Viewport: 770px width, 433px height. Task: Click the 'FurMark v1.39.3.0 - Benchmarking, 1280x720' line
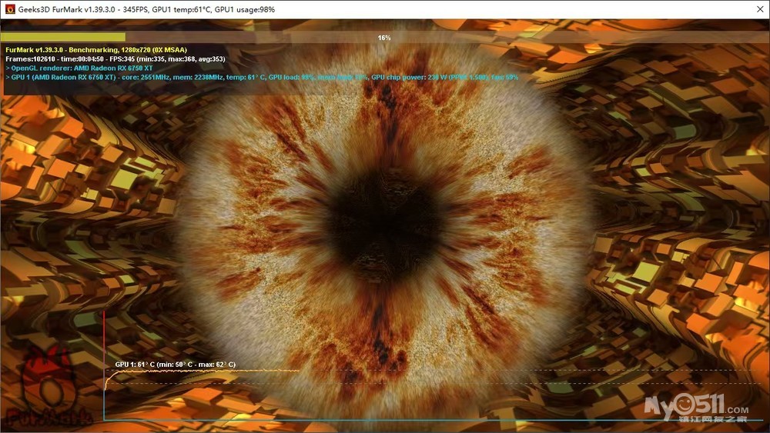(x=96, y=49)
